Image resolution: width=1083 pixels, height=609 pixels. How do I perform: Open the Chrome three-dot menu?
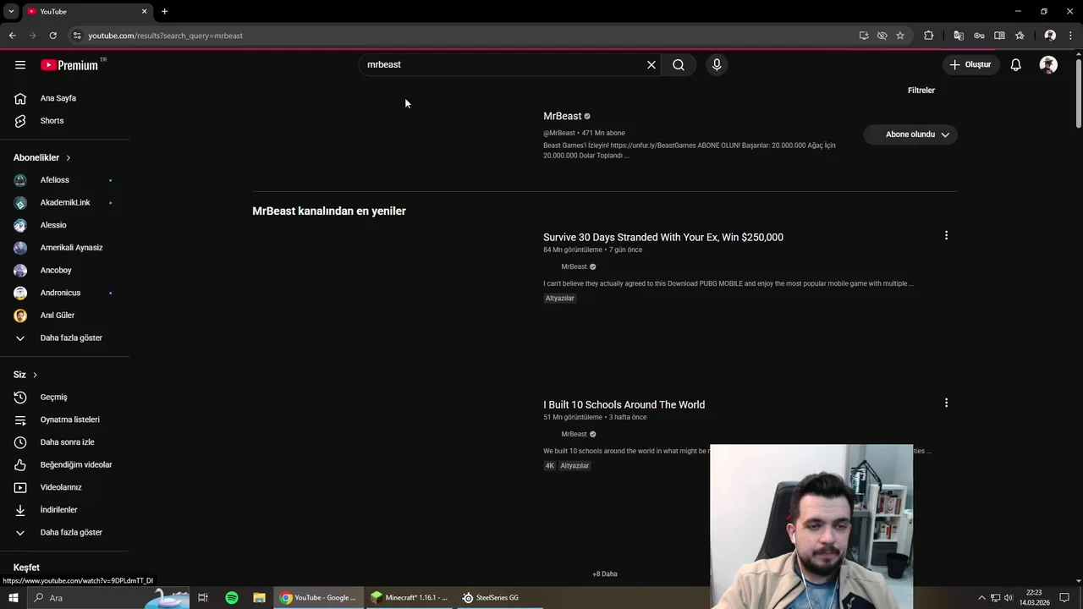[1070, 36]
